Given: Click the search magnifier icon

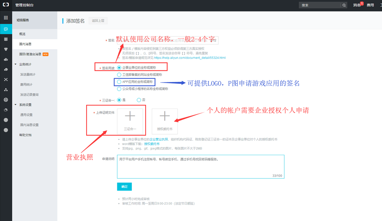Looking at the screenshot, I should tap(344, 5).
